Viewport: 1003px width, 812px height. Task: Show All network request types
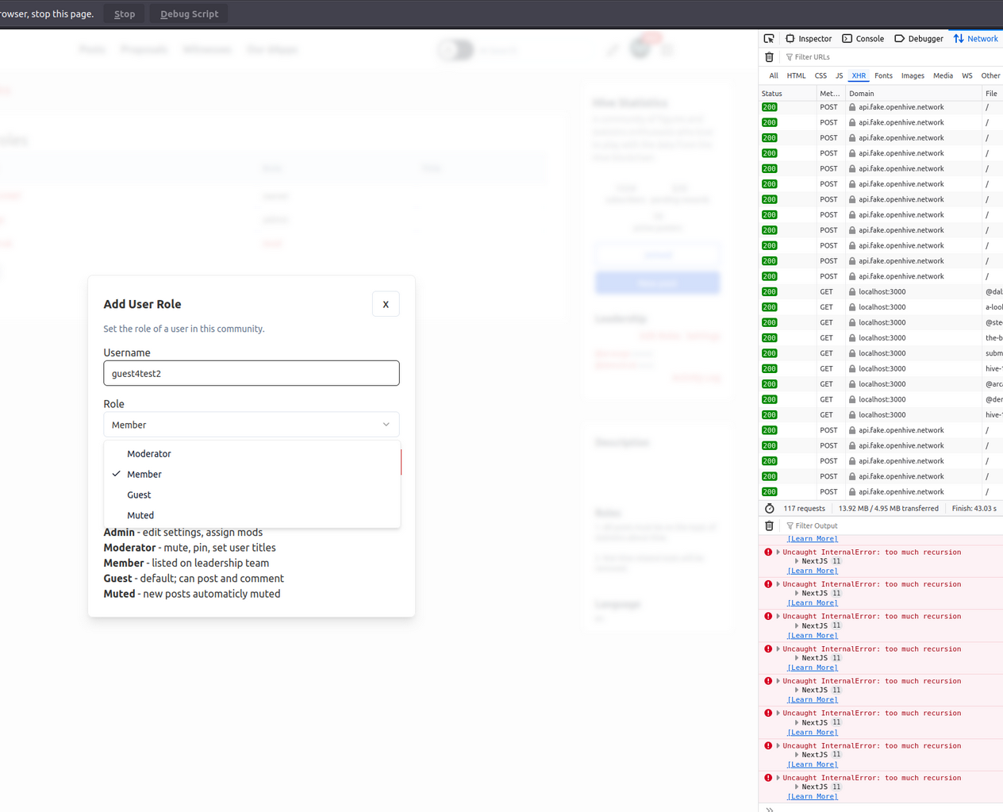point(773,75)
